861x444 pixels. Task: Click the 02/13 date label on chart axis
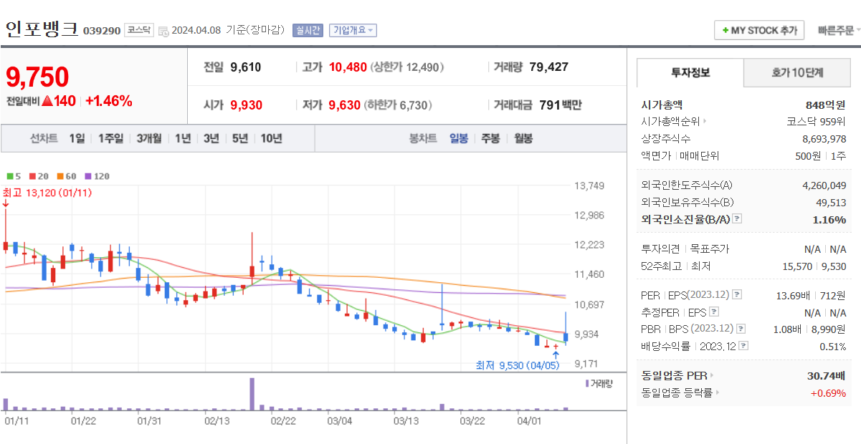[x=217, y=421]
